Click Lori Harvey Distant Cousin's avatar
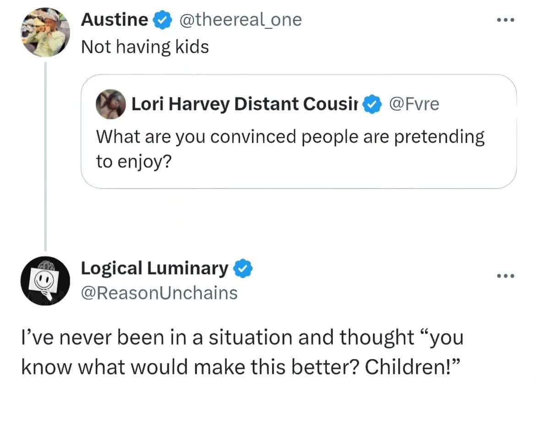 [111, 104]
